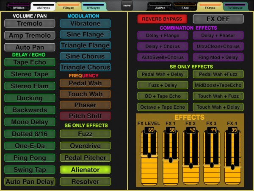Viewport: 254px width, 191px height.
Task: Select the FXcc tab
Action: point(185,6)
